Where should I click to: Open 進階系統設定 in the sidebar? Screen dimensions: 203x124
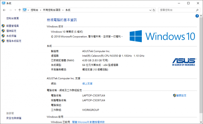coord(14,41)
